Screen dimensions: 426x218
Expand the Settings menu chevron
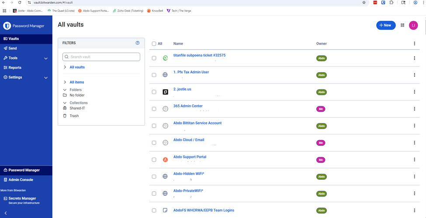coord(46,77)
